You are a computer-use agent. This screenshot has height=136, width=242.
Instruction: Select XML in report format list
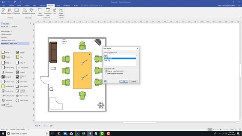click(120, 60)
